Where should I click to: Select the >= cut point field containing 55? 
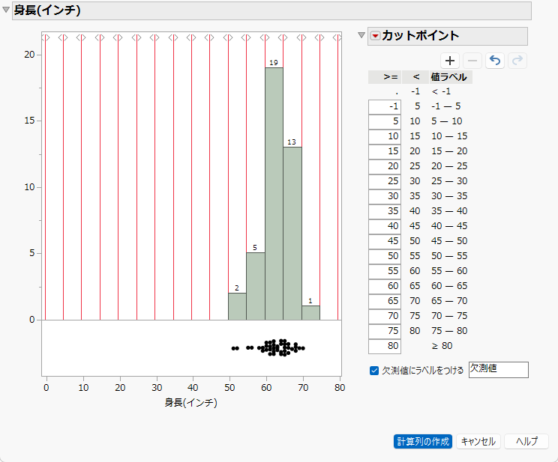pyautogui.click(x=385, y=271)
